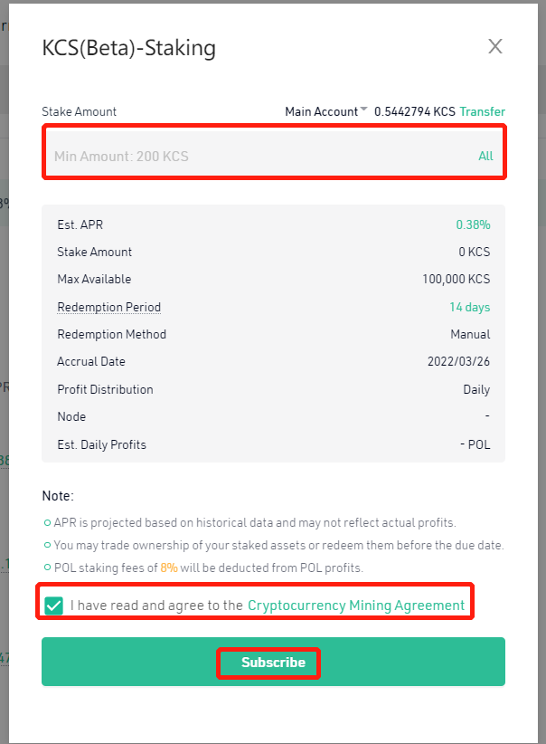Click the bullet icon beside POL staking fees note

(47, 568)
